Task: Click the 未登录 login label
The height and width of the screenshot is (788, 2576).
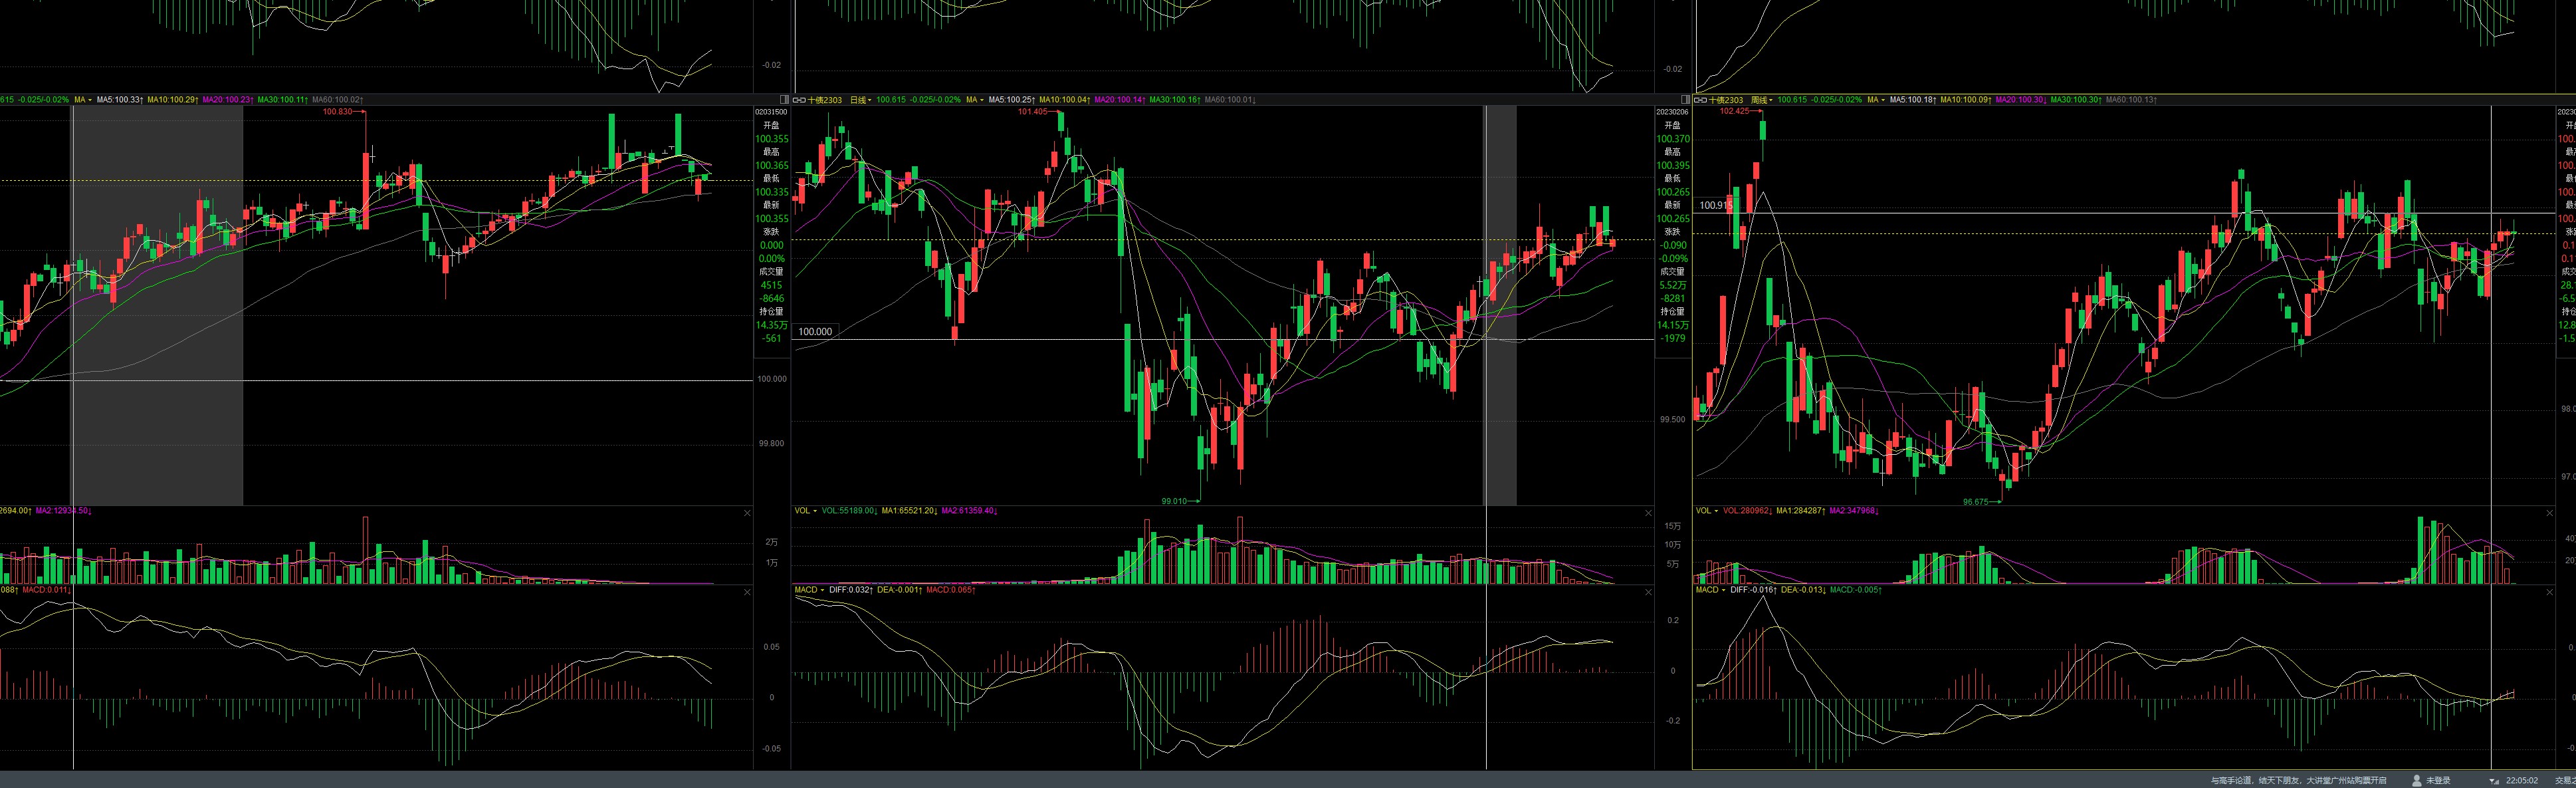Action: point(2438,781)
